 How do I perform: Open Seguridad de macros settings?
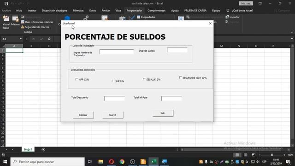(35, 27)
